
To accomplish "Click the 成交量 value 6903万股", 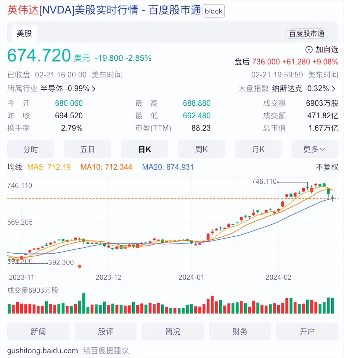I will click(322, 103).
